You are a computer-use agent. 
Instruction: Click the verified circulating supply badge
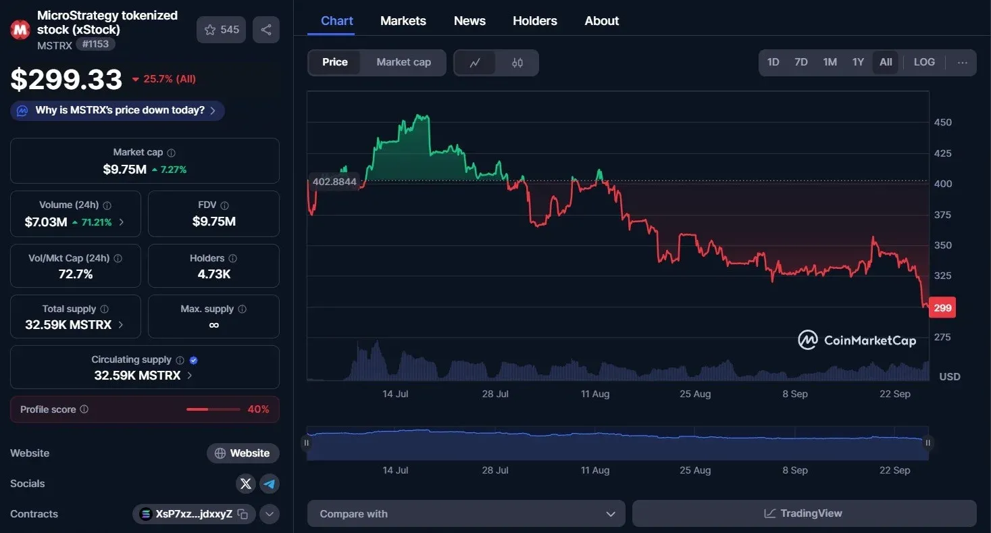(x=194, y=360)
